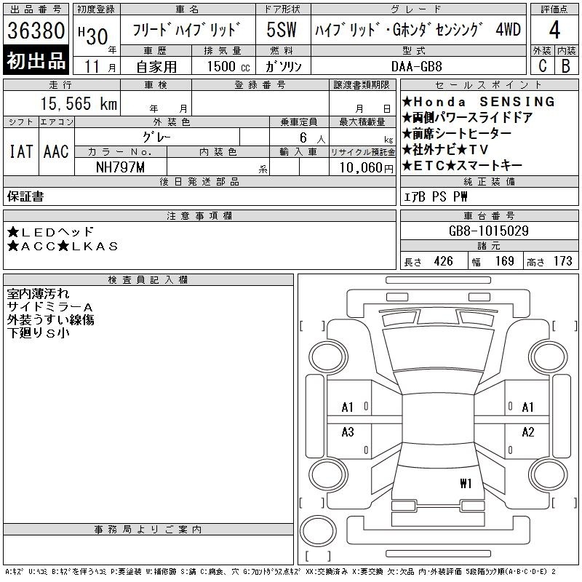Click the 初出品 black badge
Viewport: 582px width, 582px height.
(36, 62)
